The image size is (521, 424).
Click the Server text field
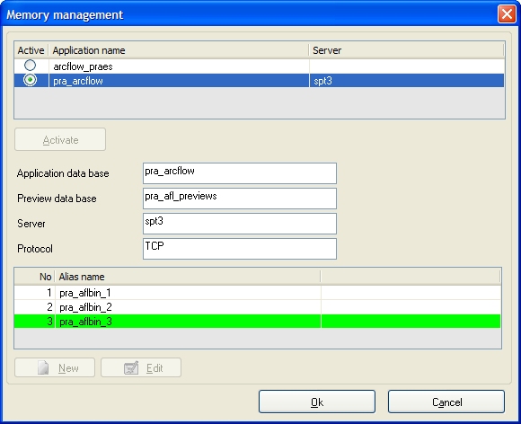(x=240, y=224)
